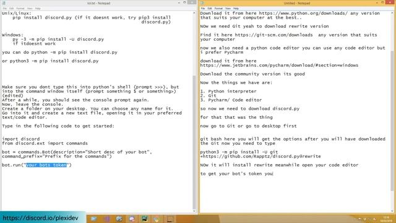
Task: Minimize the lol.txt Notepad window
Action: 179,2
